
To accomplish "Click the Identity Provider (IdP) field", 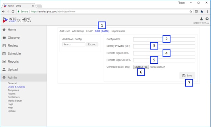I will click(164, 46).
